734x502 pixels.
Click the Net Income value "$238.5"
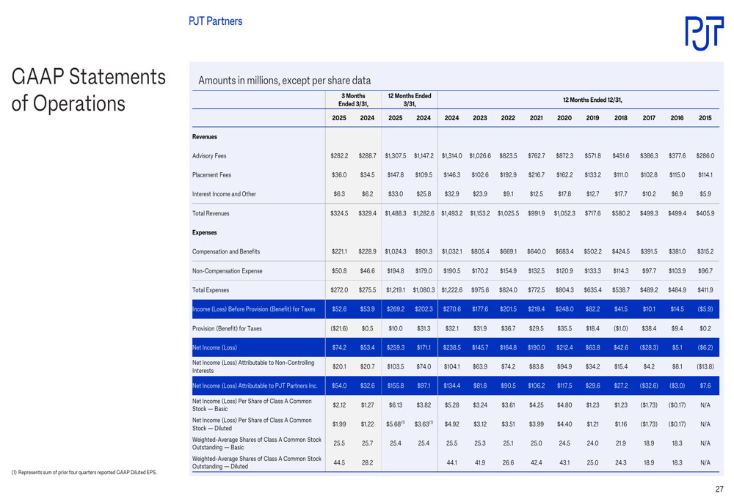451,348
